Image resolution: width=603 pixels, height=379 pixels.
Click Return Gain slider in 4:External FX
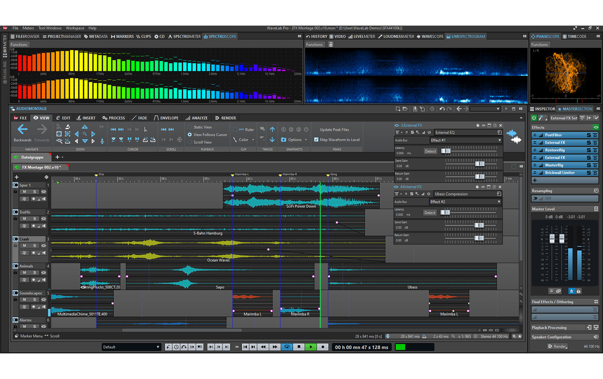[479, 238]
